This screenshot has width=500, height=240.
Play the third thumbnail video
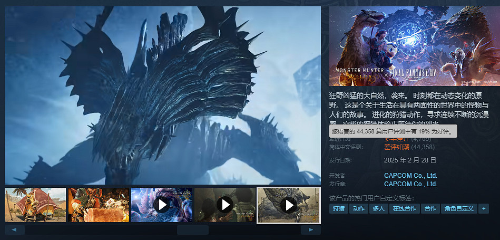(x=162, y=205)
